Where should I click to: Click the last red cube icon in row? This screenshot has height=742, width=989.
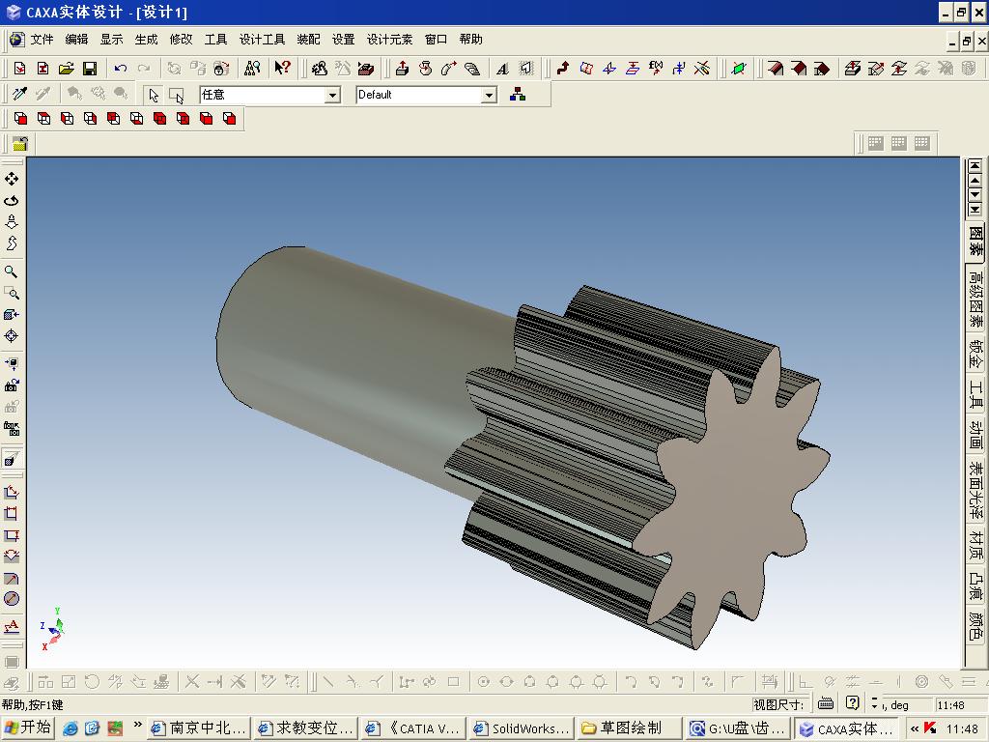(x=229, y=119)
